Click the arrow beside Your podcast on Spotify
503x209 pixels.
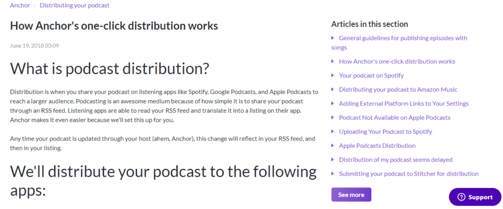coord(333,75)
